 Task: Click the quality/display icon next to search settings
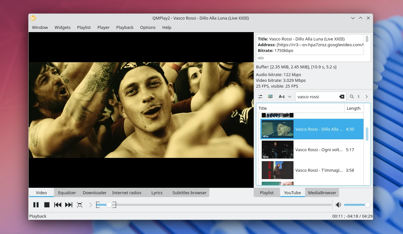(x=270, y=96)
